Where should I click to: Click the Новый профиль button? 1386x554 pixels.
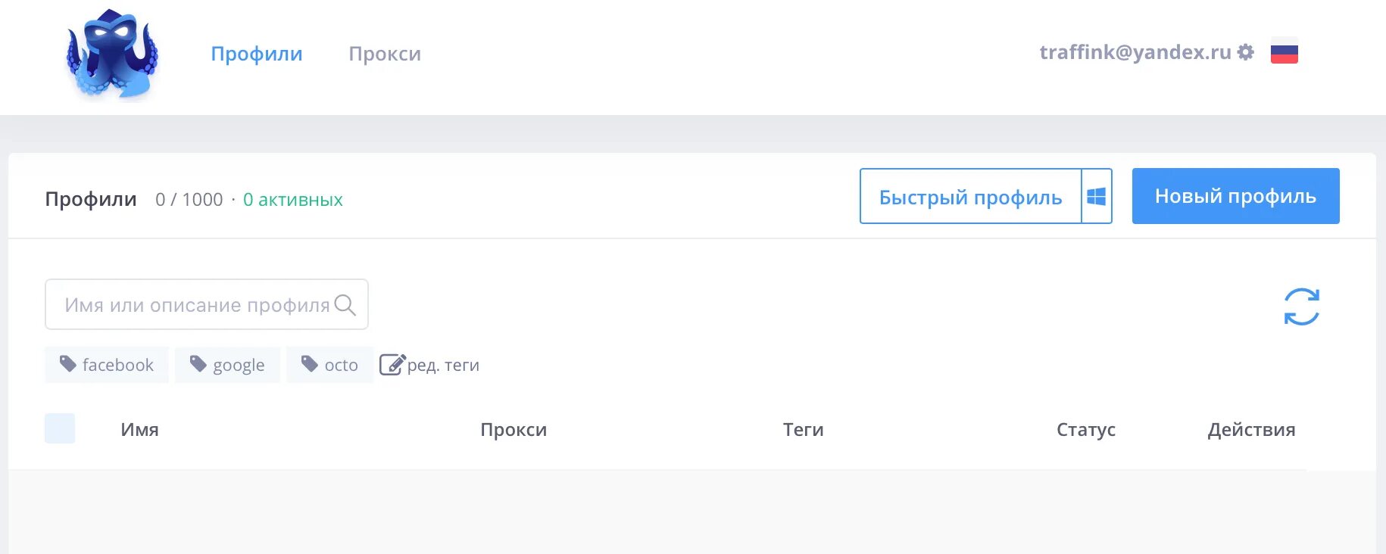click(x=1235, y=196)
